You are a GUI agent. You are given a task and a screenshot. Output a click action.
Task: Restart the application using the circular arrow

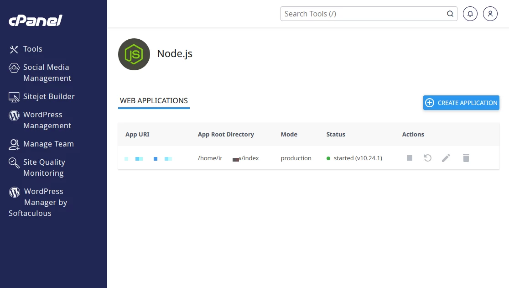[x=428, y=158]
